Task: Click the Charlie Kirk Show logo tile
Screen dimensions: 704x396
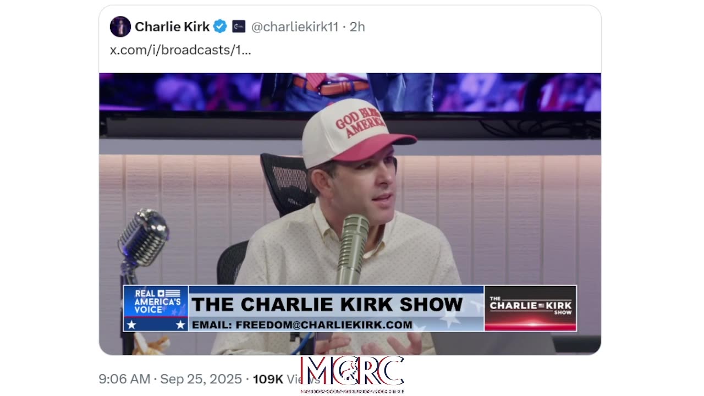Action: point(530,308)
